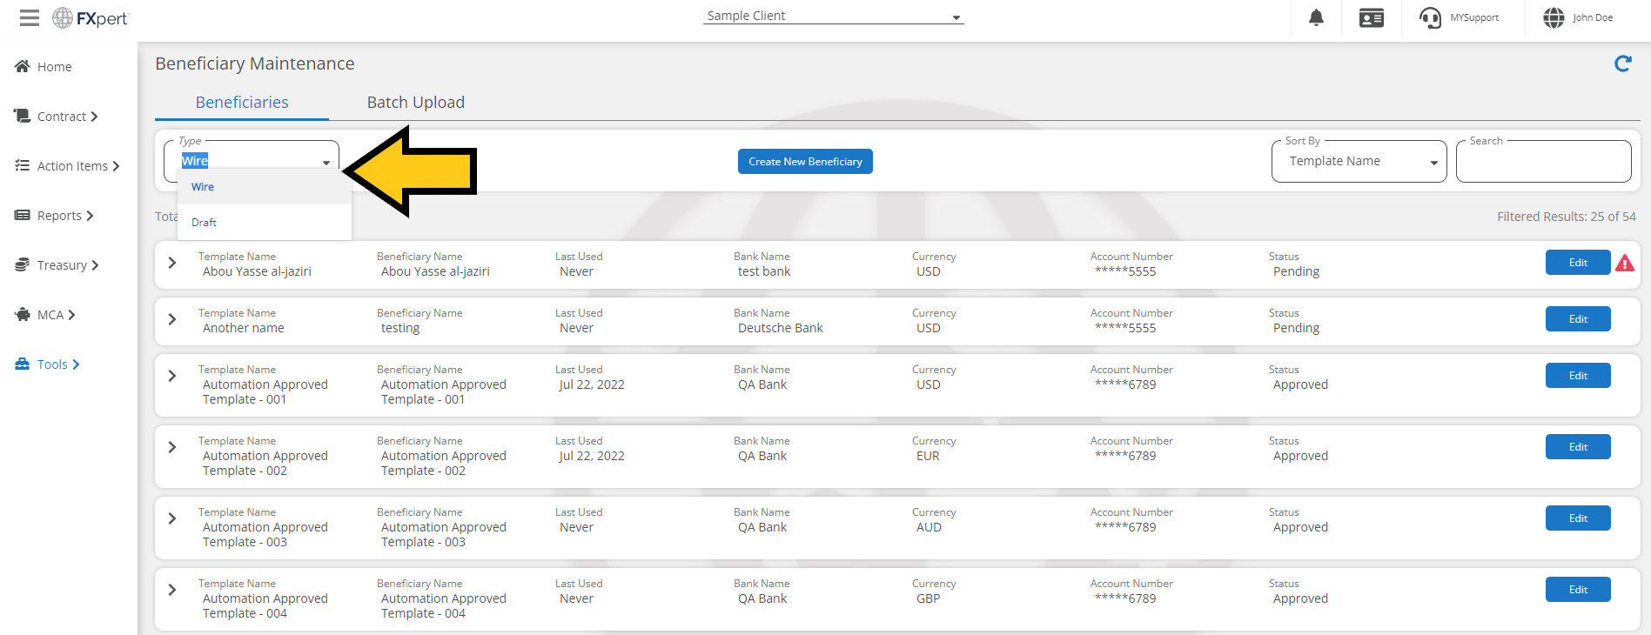1651x635 pixels.
Task: Expand Automation Approved Template - 003 row
Action: [x=172, y=518]
